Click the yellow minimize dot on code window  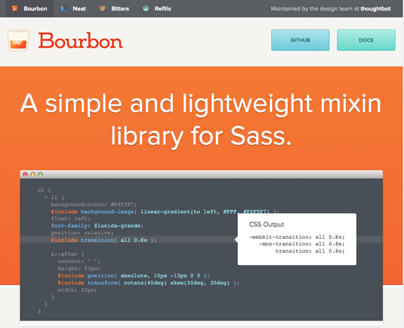32,175
